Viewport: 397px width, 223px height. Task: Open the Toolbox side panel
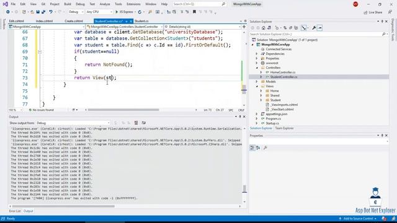point(4,24)
